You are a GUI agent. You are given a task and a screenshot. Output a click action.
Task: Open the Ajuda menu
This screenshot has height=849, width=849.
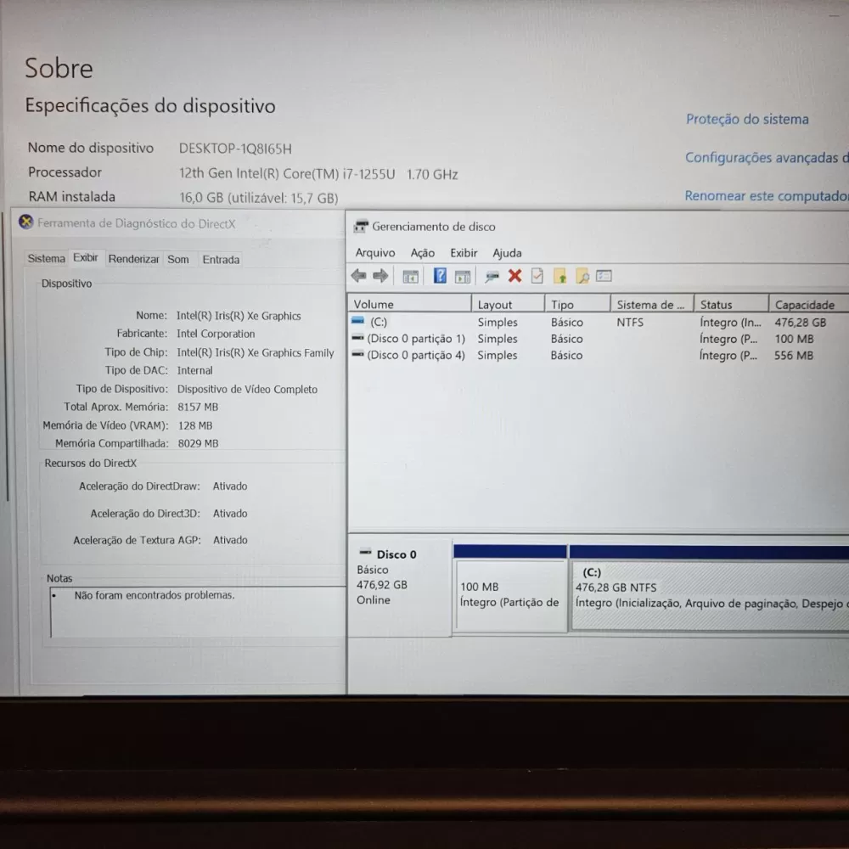pos(508,253)
